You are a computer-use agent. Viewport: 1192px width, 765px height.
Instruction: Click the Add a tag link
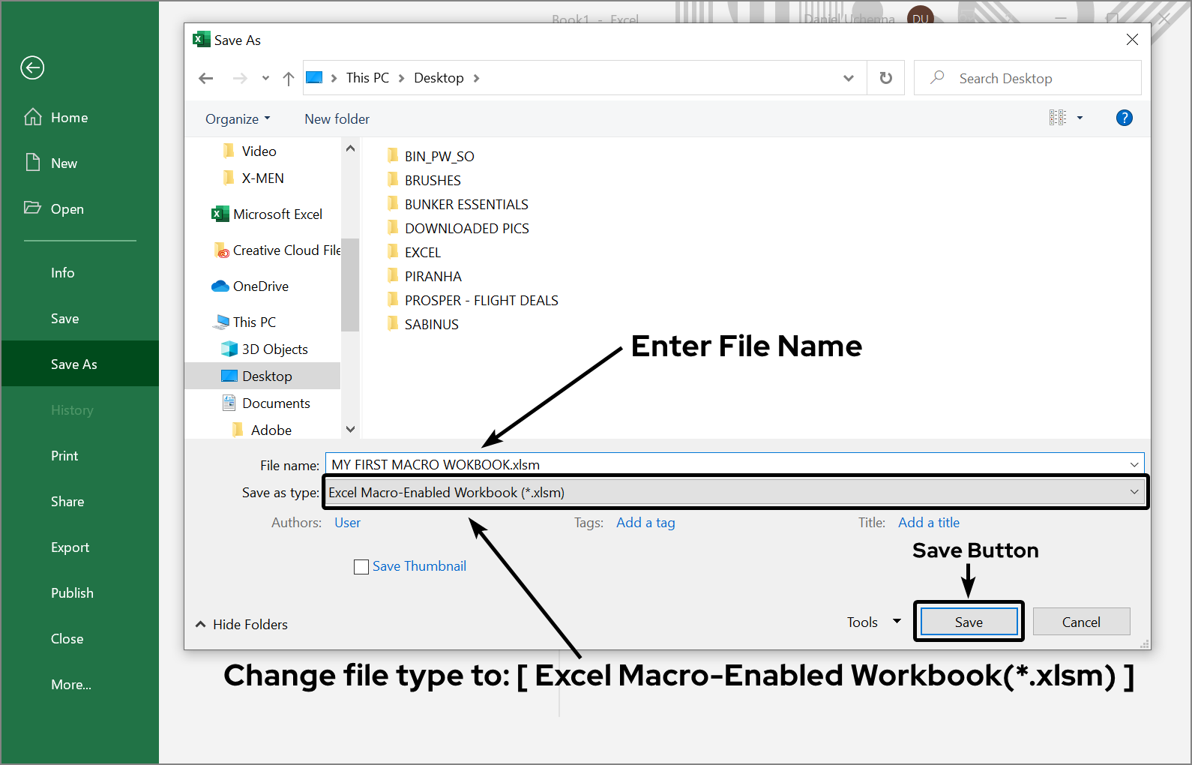click(x=645, y=523)
